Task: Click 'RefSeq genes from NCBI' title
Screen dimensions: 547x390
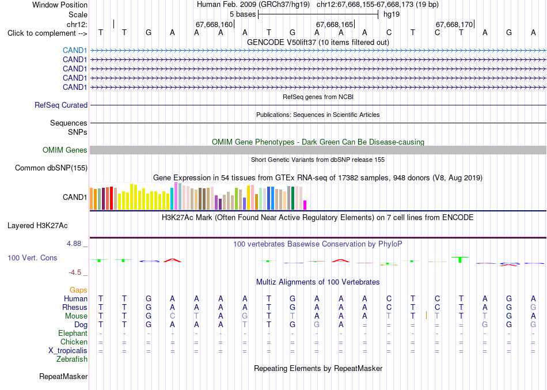Action: point(318,97)
